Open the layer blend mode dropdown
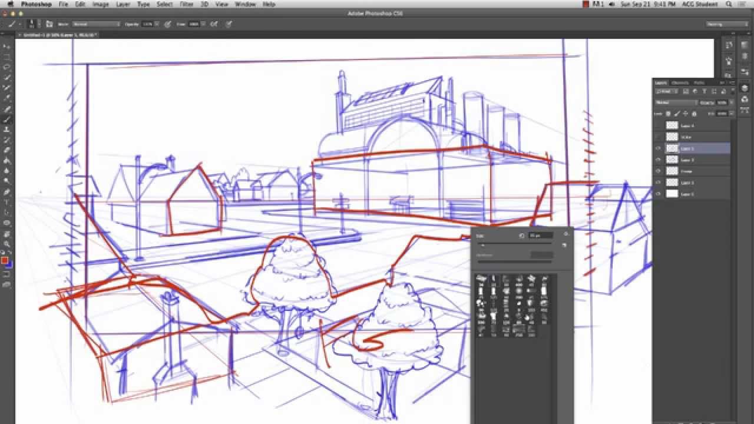The image size is (754, 424). pos(676,102)
